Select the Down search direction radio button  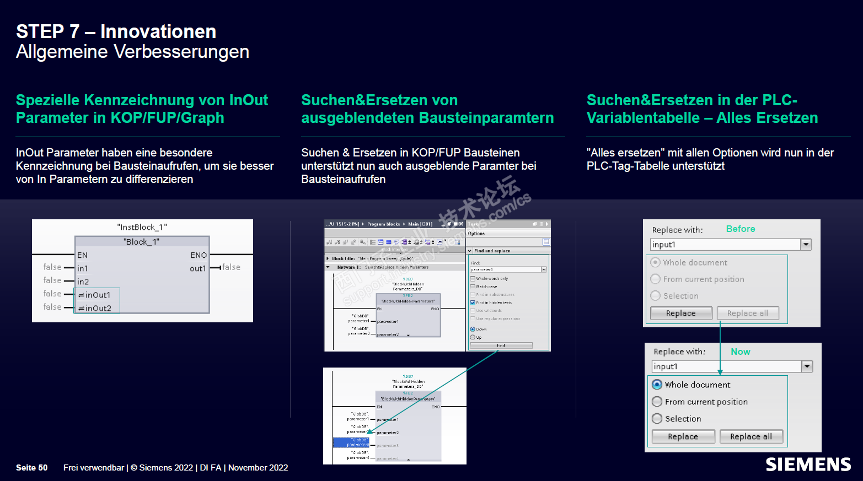pyautogui.click(x=473, y=329)
